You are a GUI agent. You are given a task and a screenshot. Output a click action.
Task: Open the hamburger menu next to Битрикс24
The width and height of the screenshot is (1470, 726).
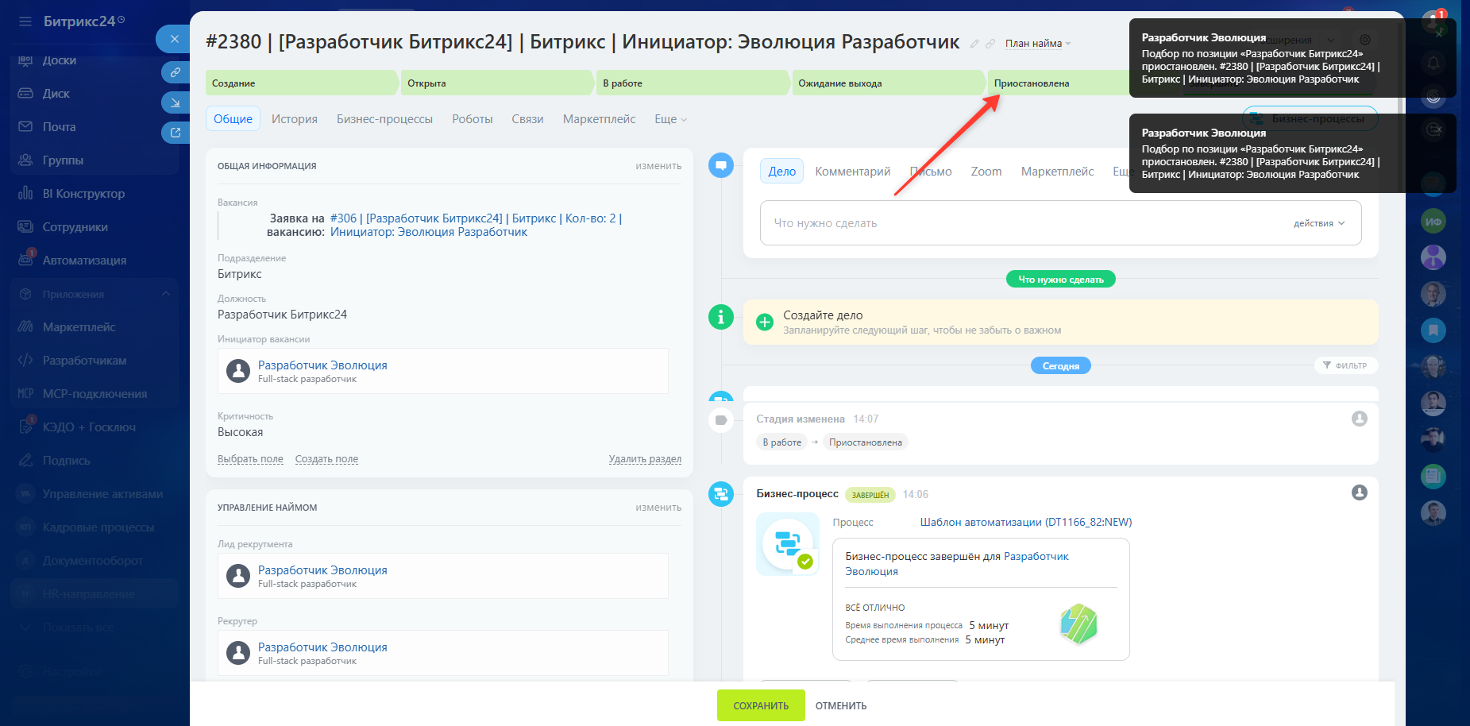pyautogui.click(x=25, y=21)
